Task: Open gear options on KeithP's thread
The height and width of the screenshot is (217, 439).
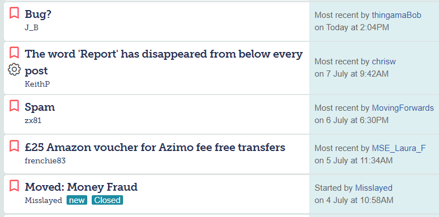Action: coord(14,69)
